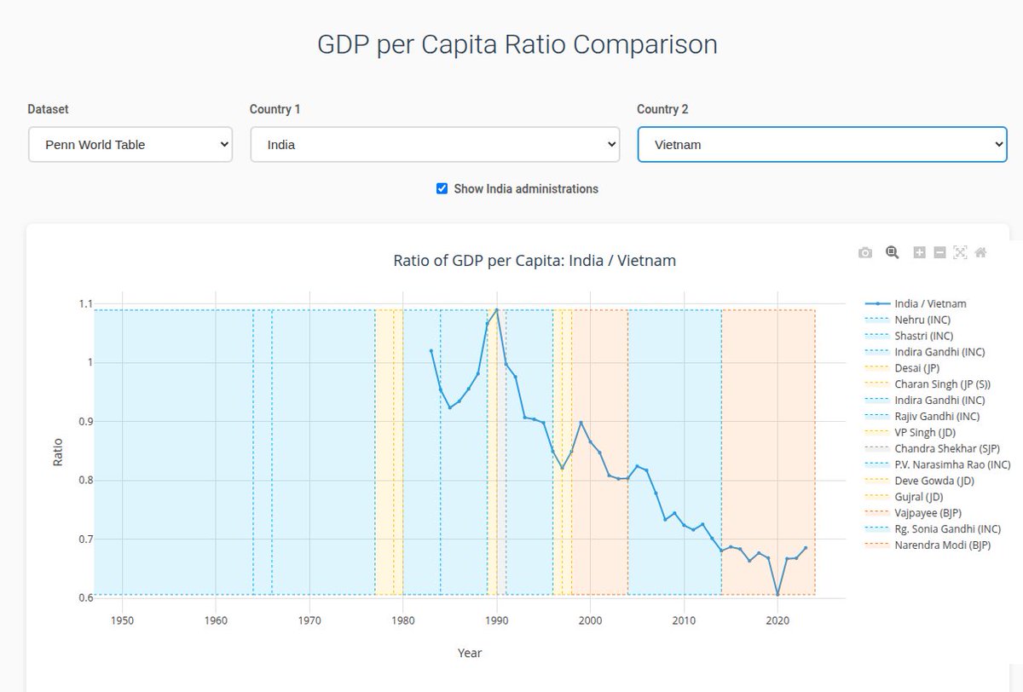Click the 2020 lowest data point
Image resolution: width=1023 pixels, height=692 pixels.
(x=777, y=594)
